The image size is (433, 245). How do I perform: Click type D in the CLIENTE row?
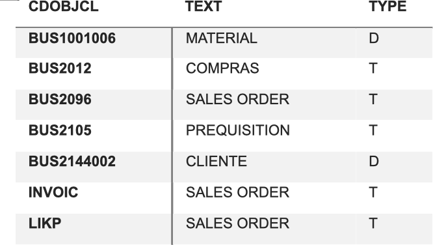(374, 162)
